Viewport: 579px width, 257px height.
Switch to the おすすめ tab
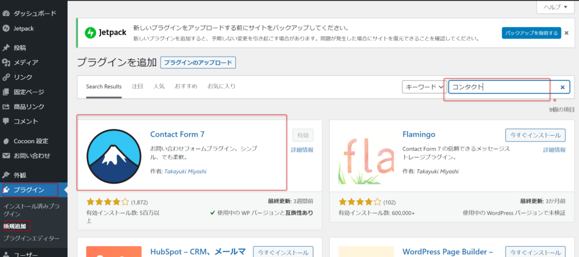[186, 86]
